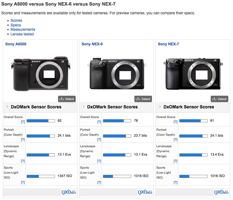This screenshot has width=233, height=200.
Task: Click NEX-6 Portrait Color Depth bar
Action: click(117, 136)
